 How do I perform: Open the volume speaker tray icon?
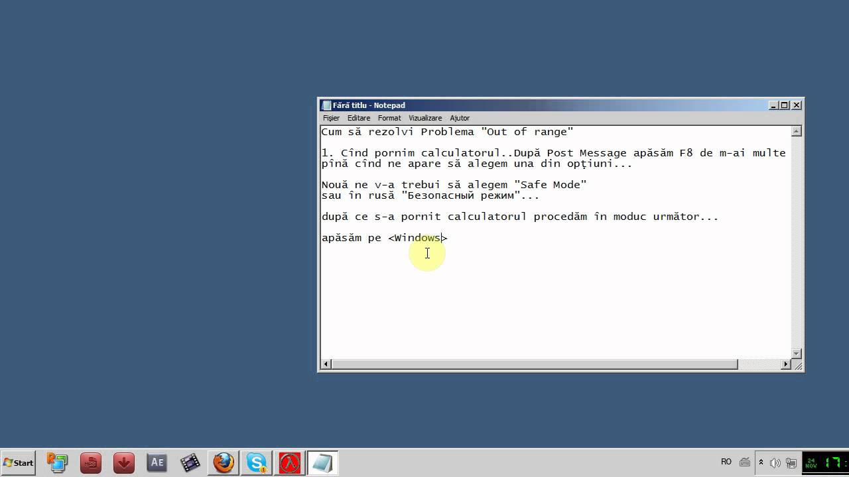(775, 462)
